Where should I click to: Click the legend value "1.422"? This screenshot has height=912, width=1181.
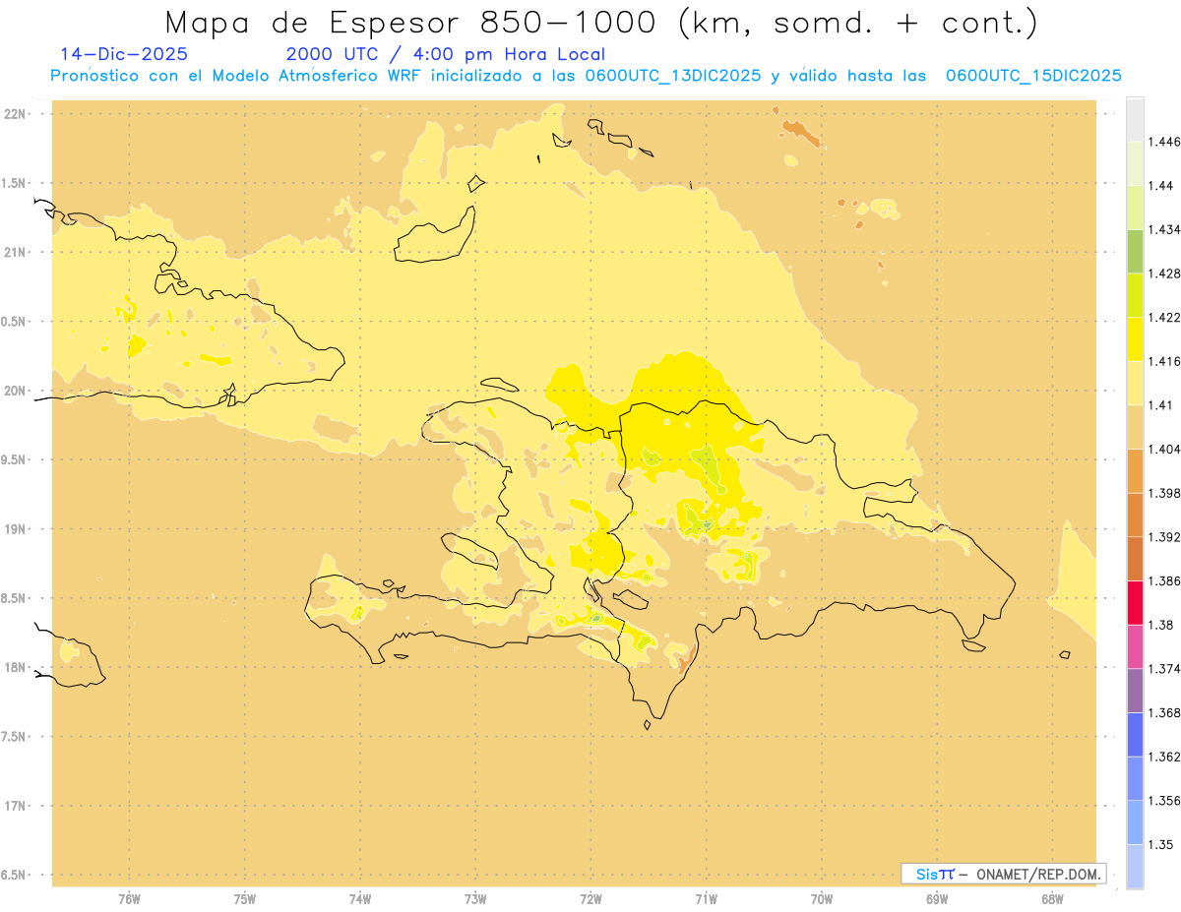pyautogui.click(x=1165, y=317)
